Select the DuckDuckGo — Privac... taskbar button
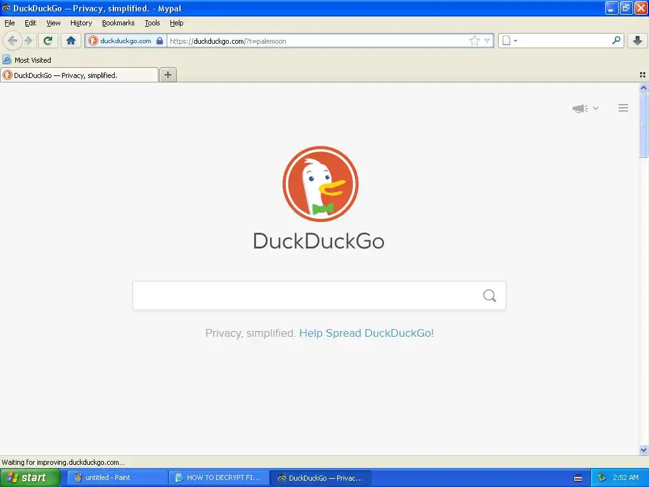Image resolution: width=649 pixels, height=487 pixels. coord(320,477)
